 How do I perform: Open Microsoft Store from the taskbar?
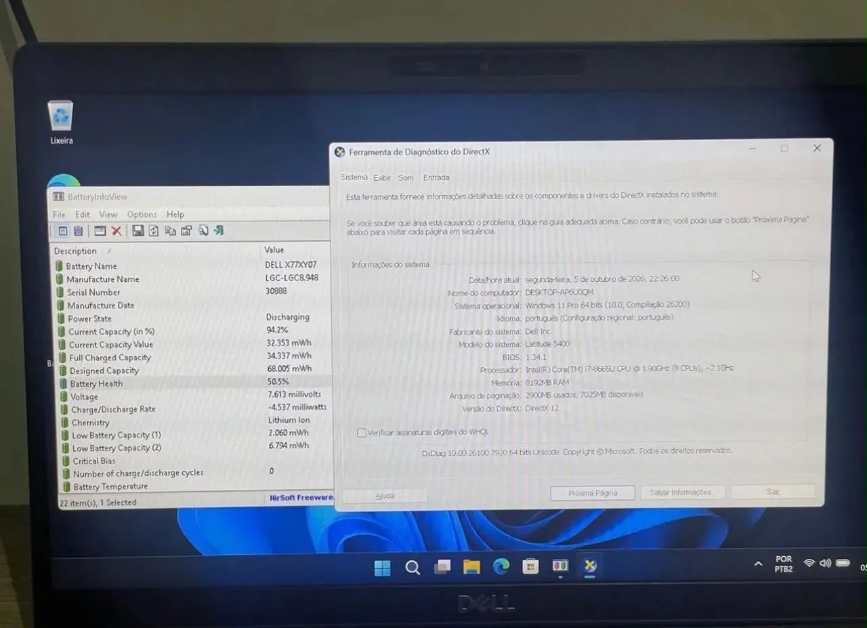[530, 566]
